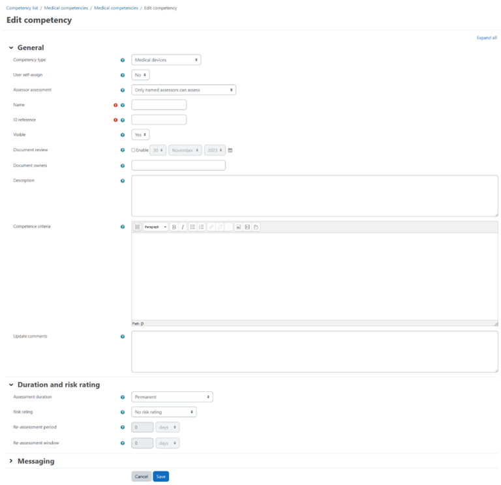This screenshot has height=485, width=501.
Task: Open help for Description
Action: point(123,181)
